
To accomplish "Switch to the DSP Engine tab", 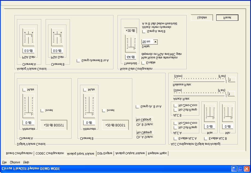I will tap(105, 153).
